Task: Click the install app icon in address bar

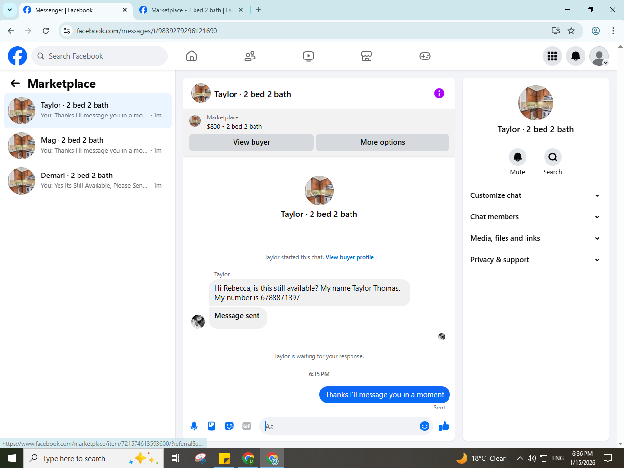Action: click(x=556, y=31)
